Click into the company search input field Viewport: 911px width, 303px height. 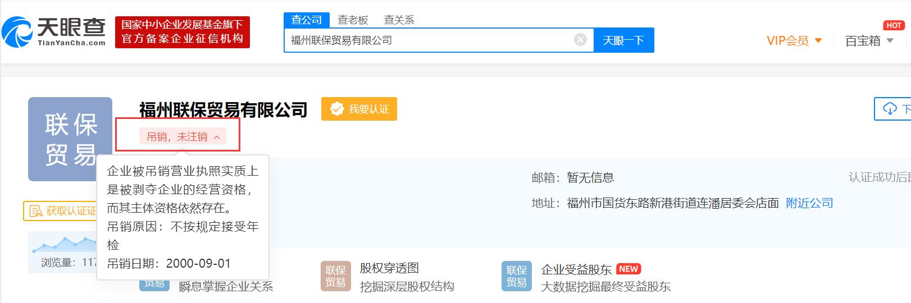click(x=427, y=40)
